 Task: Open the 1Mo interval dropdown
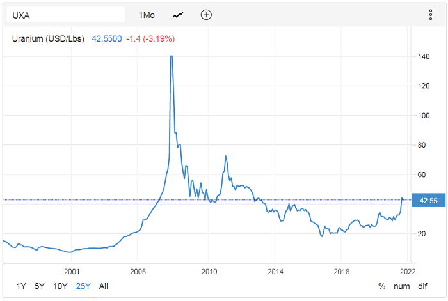pos(147,15)
